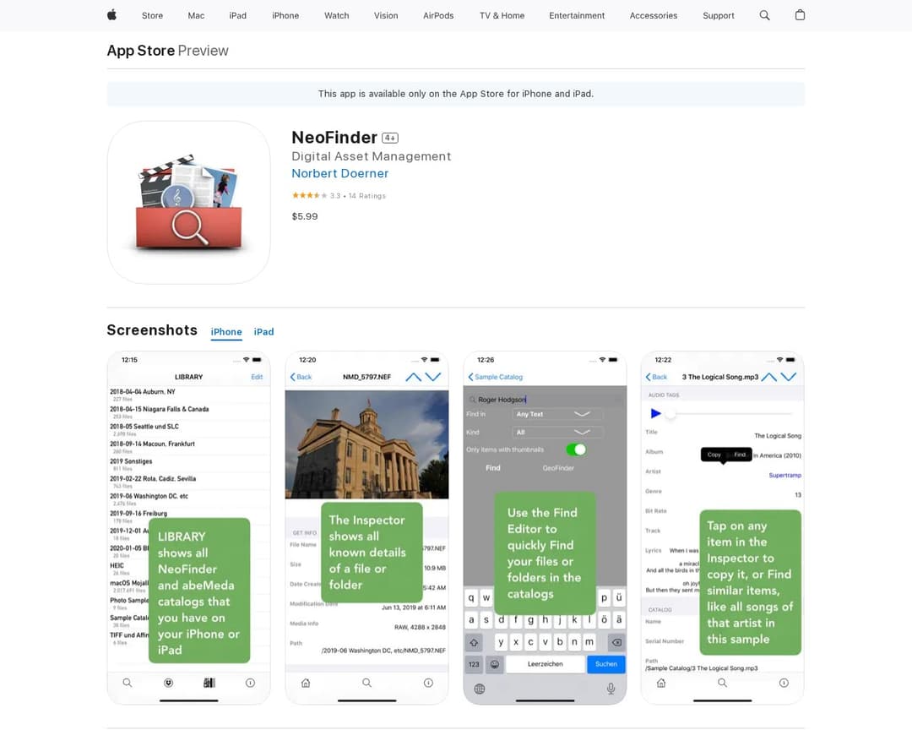Click the down chevron next to NMD_5797.NEF
This screenshot has height=730, width=912.
pos(433,377)
